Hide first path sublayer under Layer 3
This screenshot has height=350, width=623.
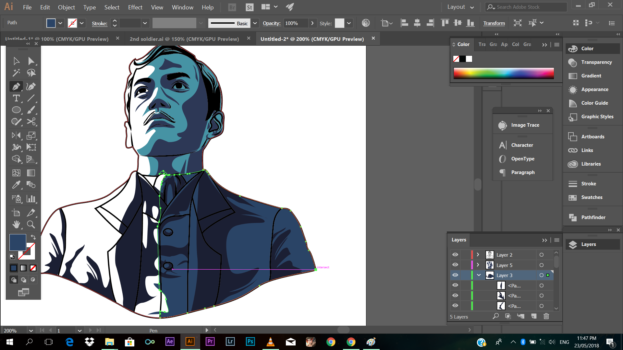(x=455, y=285)
